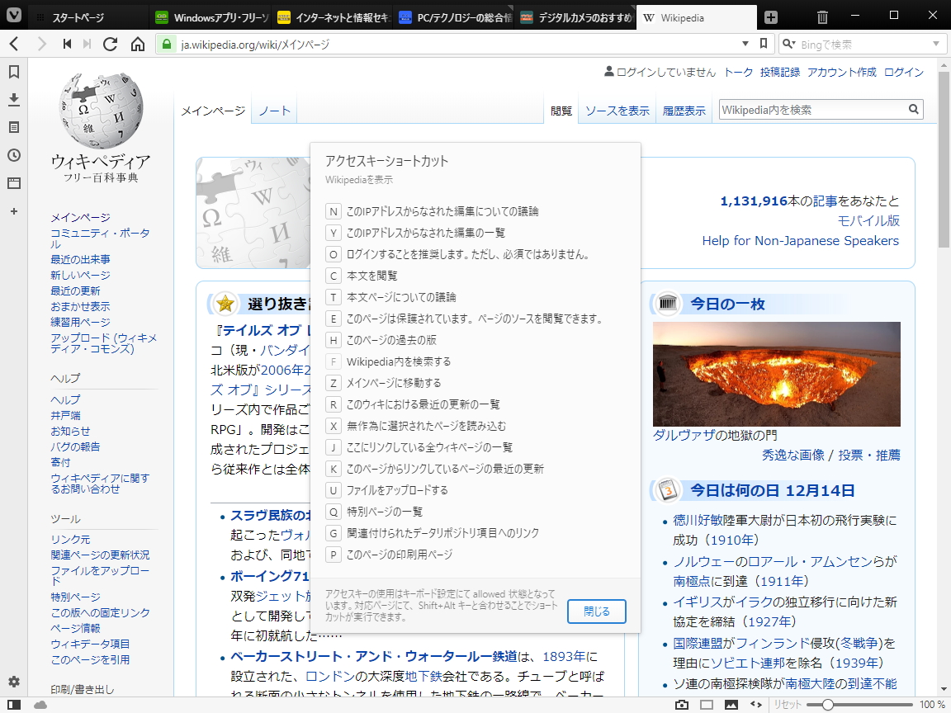Switch to the ノート tab on Wikipedia
951x713 pixels.
273,108
